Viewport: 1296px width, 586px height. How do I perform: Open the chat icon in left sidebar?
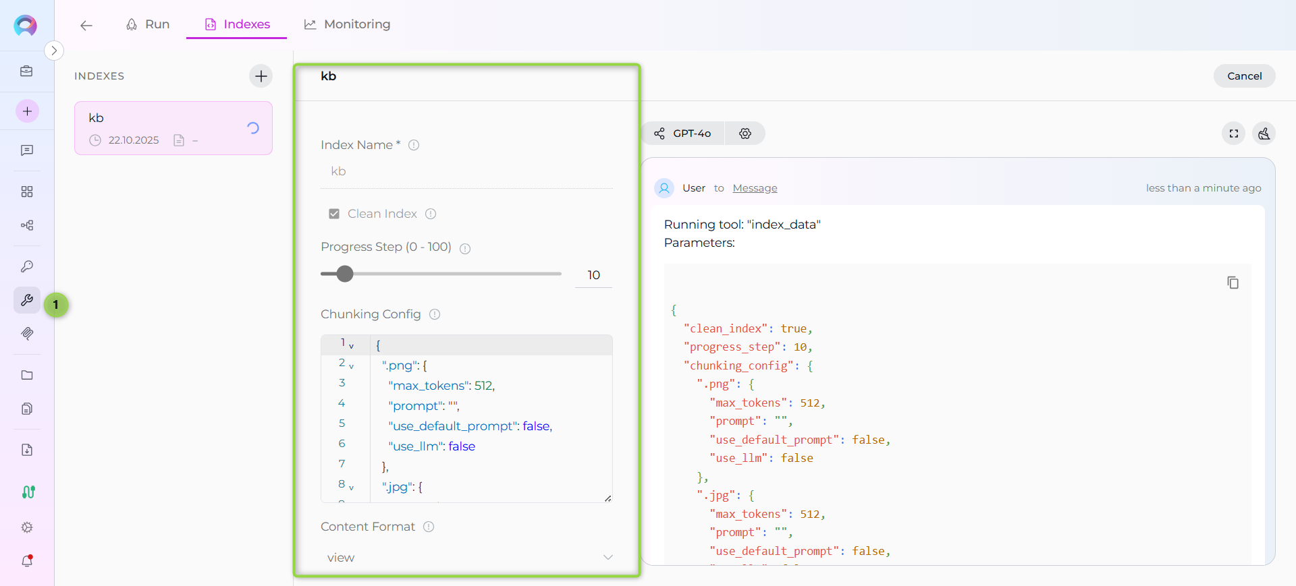pyautogui.click(x=27, y=150)
